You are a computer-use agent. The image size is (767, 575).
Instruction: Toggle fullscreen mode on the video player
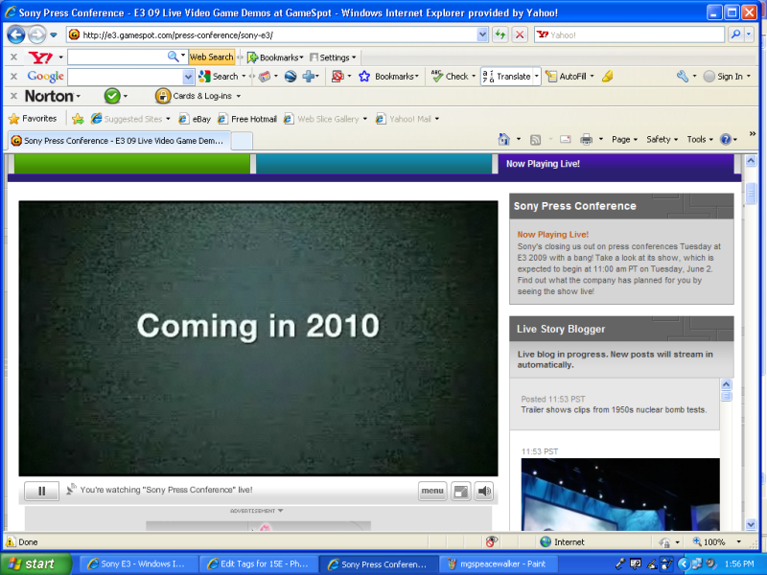(x=461, y=491)
